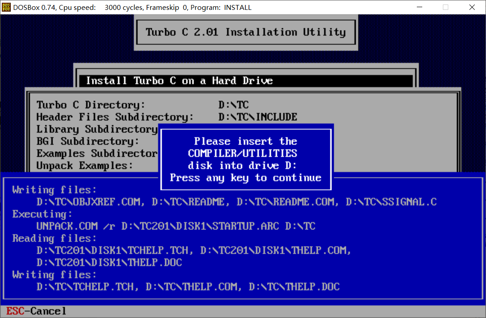Click the 'Library Subdirectory' label
The width and height of the screenshot is (486, 318).
point(97,129)
